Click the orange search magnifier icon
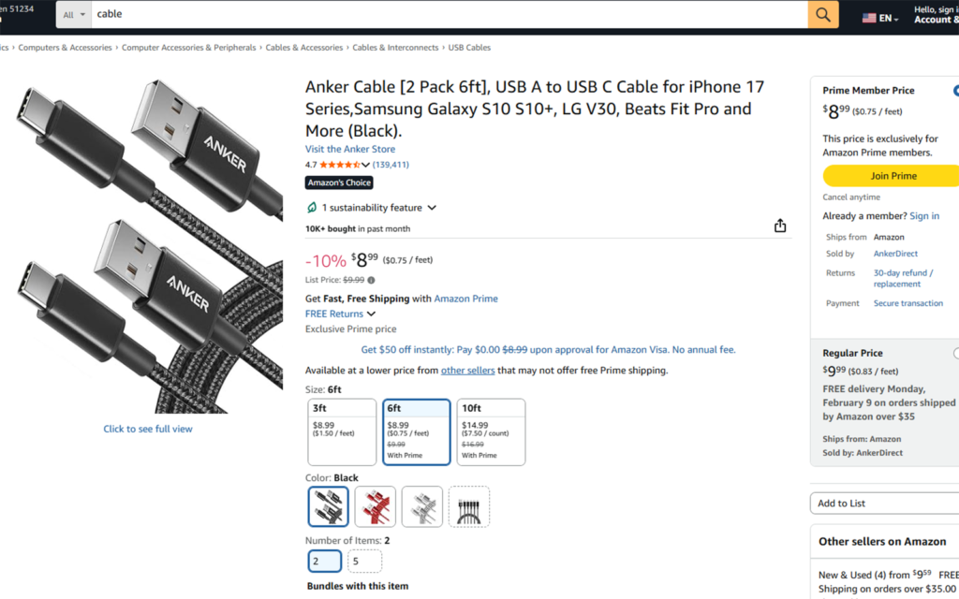 click(823, 15)
